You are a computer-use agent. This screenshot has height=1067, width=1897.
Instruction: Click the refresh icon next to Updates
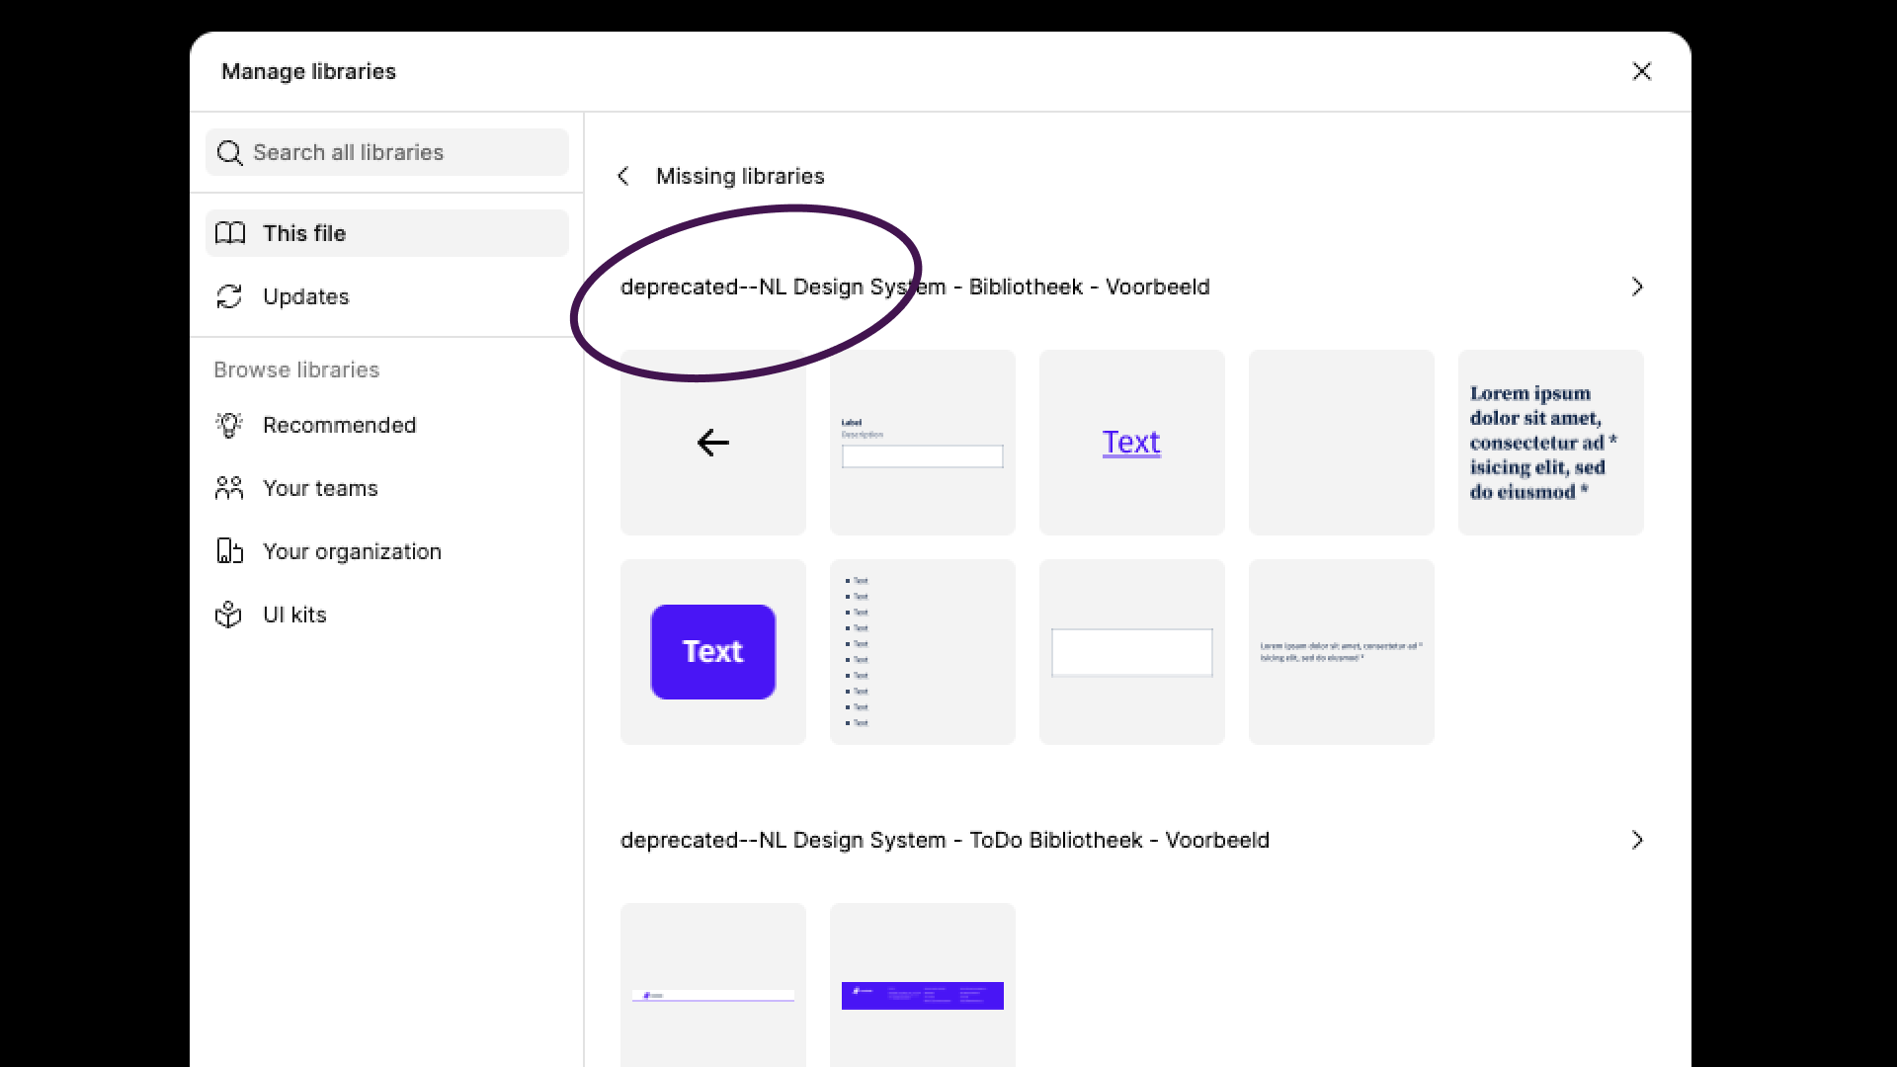pyautogui.click(x=229, y=296)
